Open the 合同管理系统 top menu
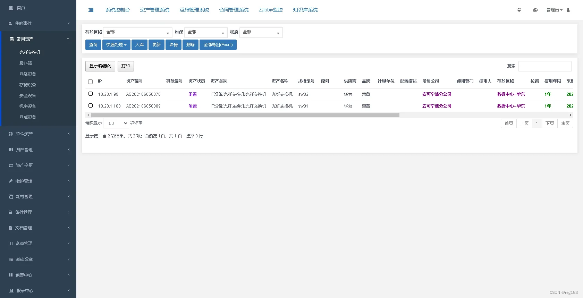 click(234, 10)
